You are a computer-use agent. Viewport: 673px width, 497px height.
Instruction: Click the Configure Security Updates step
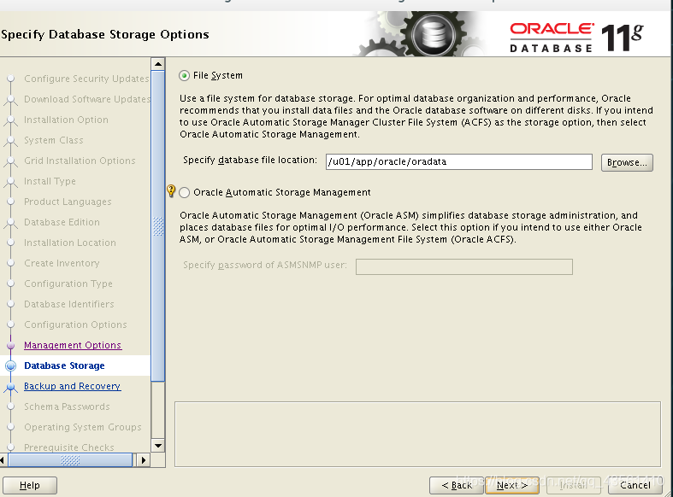coord(86,79)
